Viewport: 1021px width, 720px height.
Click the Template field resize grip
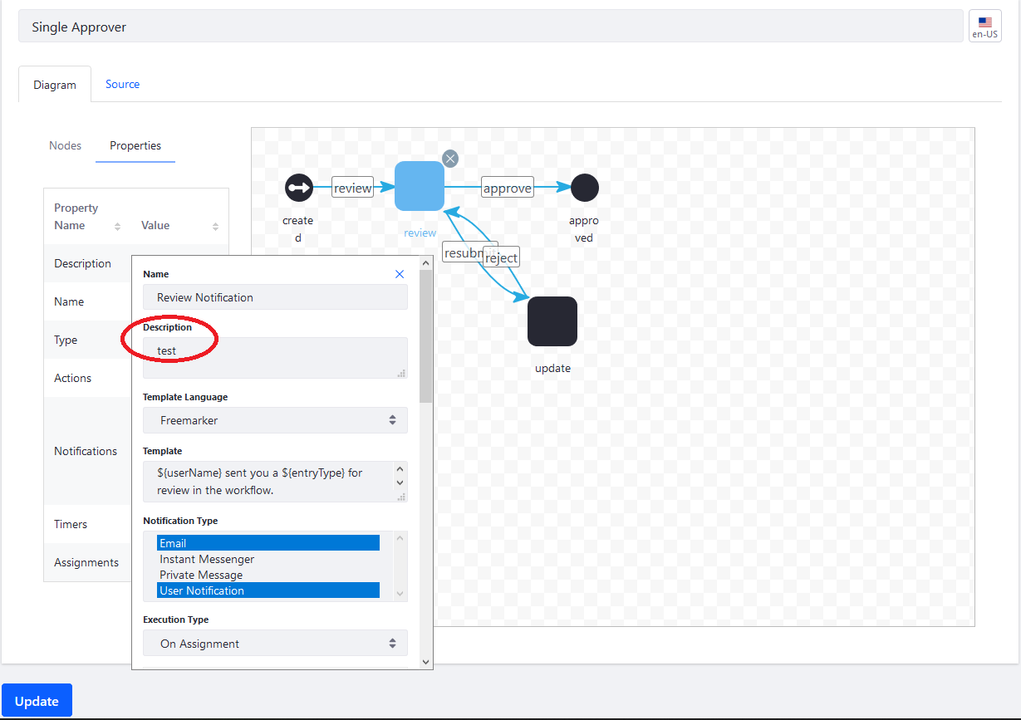coord(401,497)
